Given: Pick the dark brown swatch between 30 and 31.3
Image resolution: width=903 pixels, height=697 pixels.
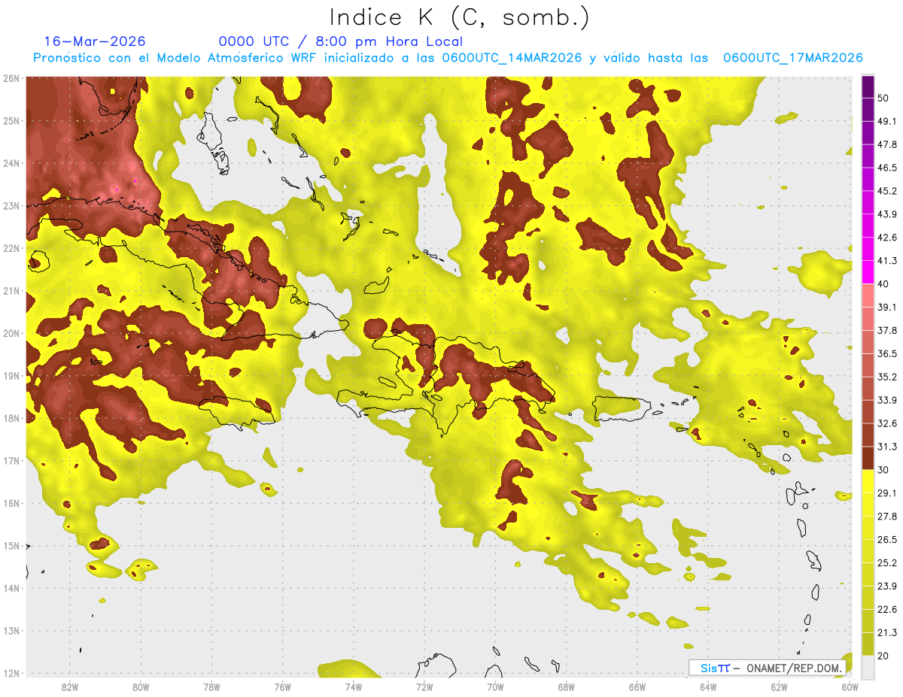Looking at the screenshot, I should (868, 458).
